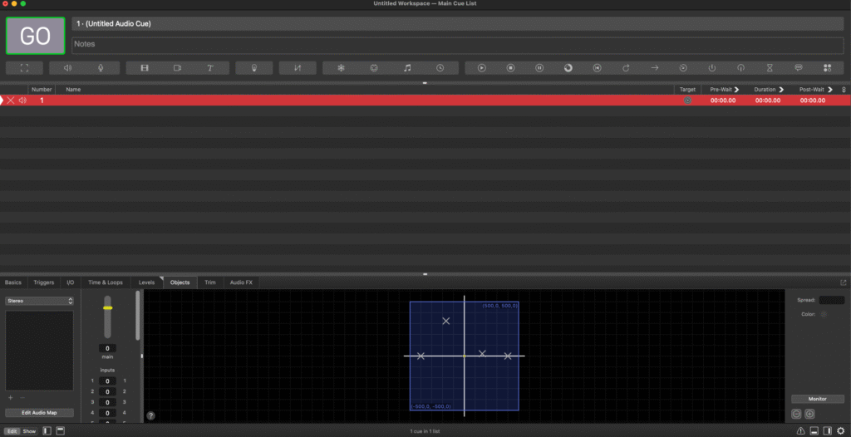Image resolution: width=851 pixels, height=437 pixels.
Task: Open the Stereo audio output dropdown
Action: (x=39, y=301)
